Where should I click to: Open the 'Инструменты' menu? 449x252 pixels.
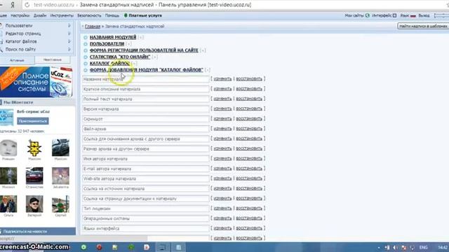[x=62, y=15]
